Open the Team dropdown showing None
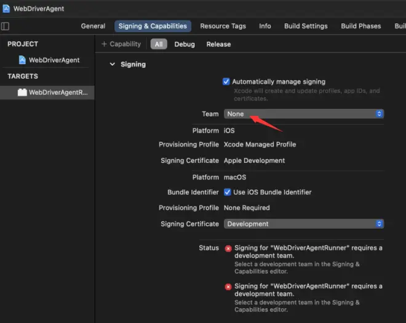The image size is (406, 323). tap(304, 114)
